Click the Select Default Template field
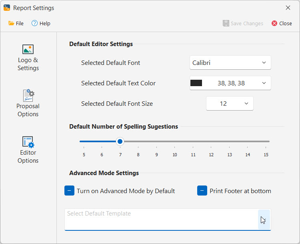This screenshot has width=300, height=244. 168,220
